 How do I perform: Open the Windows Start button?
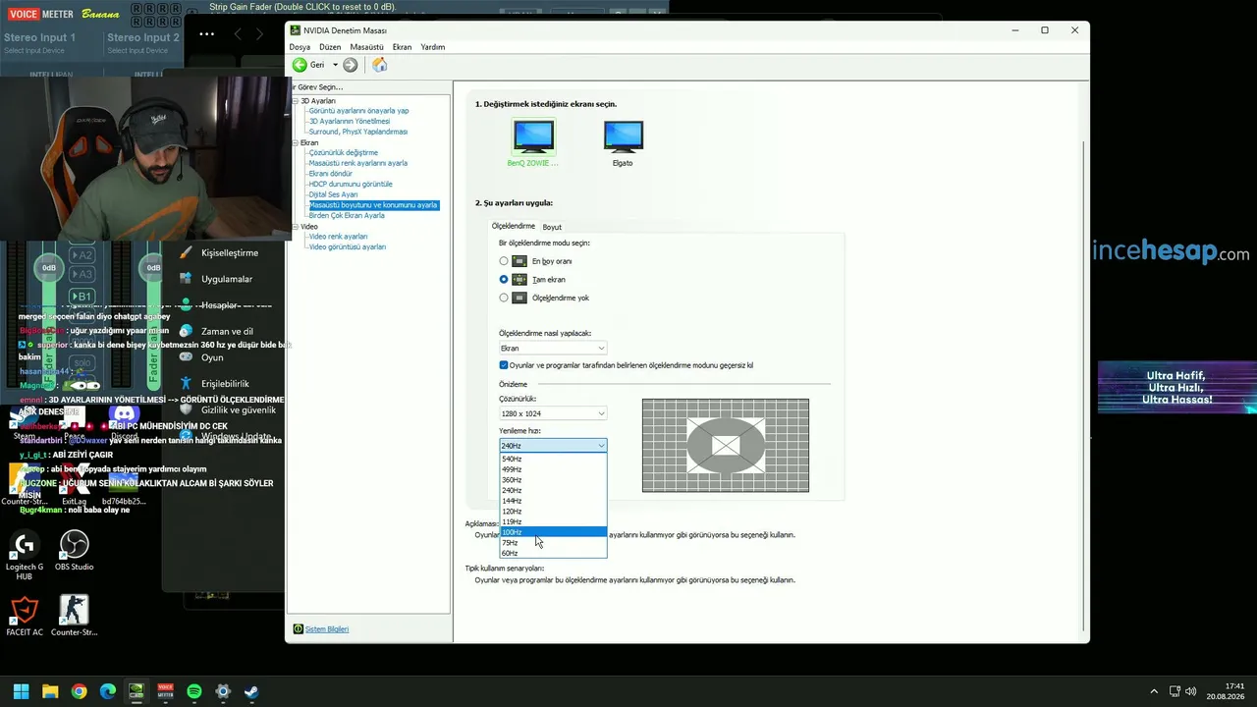point(21,691)
